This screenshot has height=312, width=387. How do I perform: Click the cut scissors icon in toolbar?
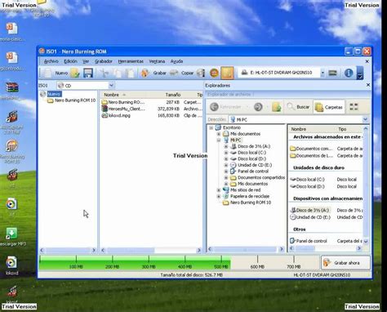[105, 73]
